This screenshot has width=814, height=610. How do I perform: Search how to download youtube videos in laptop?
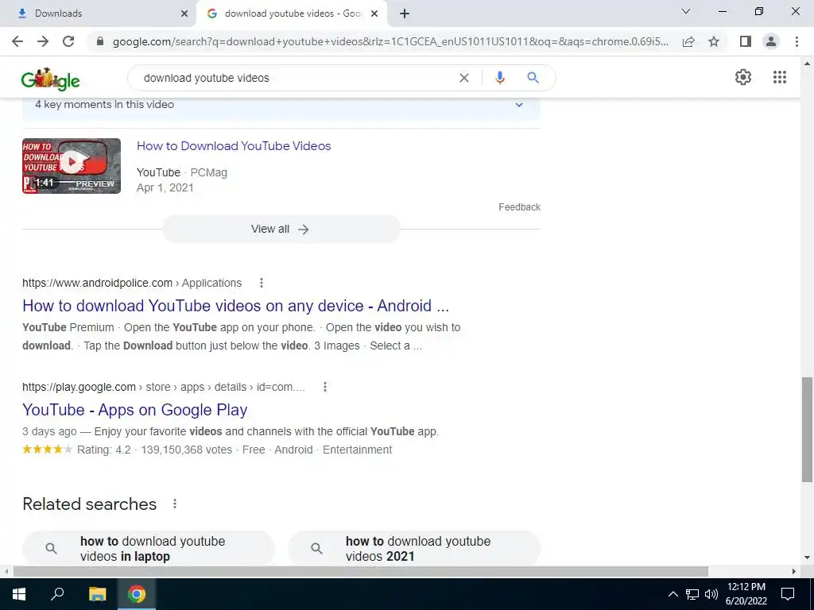click(149, 548)
